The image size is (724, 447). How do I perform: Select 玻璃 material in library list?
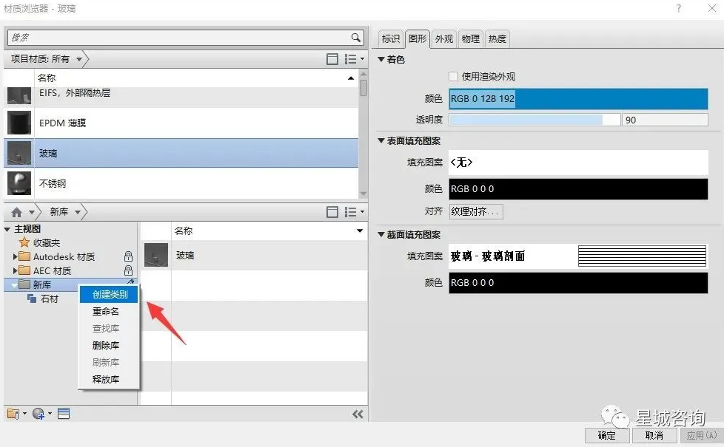[x=254, y=256]
